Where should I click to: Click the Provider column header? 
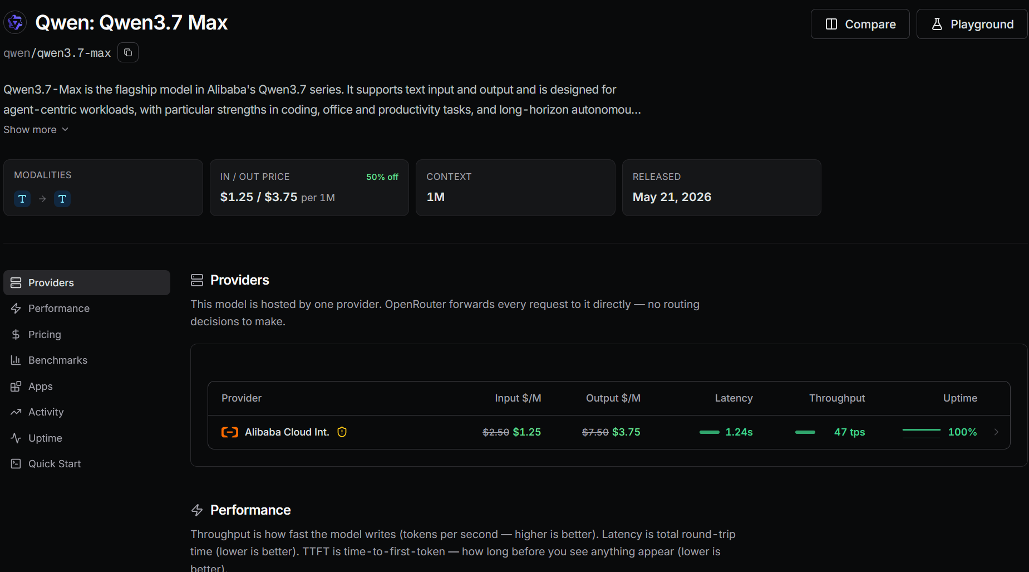coord(242,398)
